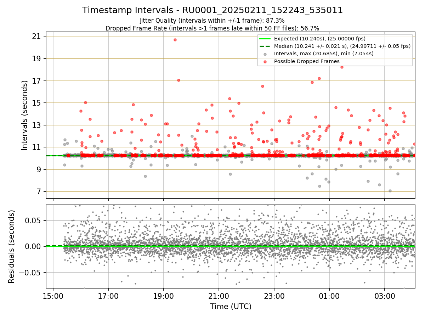
Task: Click the 17 tick on intervals axis
Action: coord(36,81)
